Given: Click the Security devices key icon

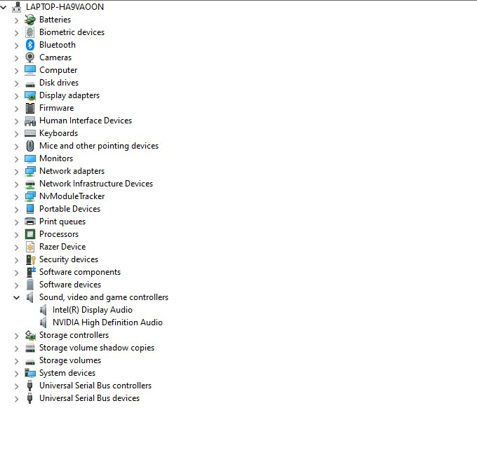Looking at the screenshot, I should pyautogui.click(x=30, y=259).
